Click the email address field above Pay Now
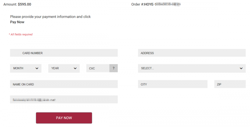The image size is (250, 127). 64,100
